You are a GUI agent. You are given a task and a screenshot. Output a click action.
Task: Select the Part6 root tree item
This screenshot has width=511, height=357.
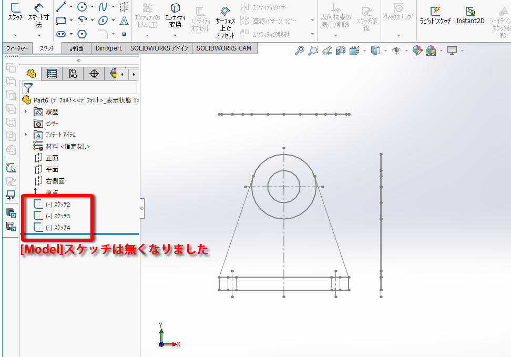(80, 100)
